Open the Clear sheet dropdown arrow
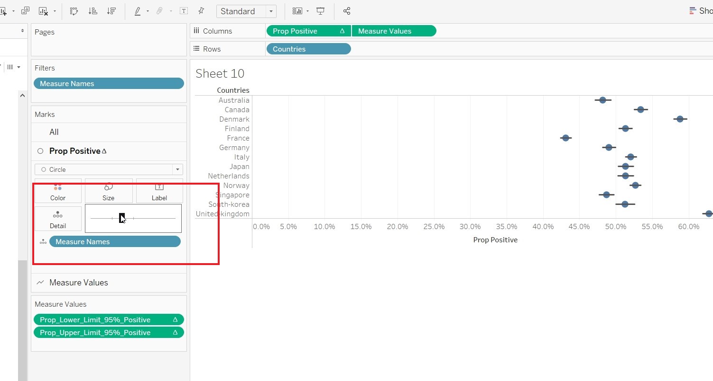The image size is (713, 381). pos(55,11)
